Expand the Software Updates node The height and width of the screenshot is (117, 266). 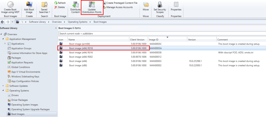click(3, 86)
